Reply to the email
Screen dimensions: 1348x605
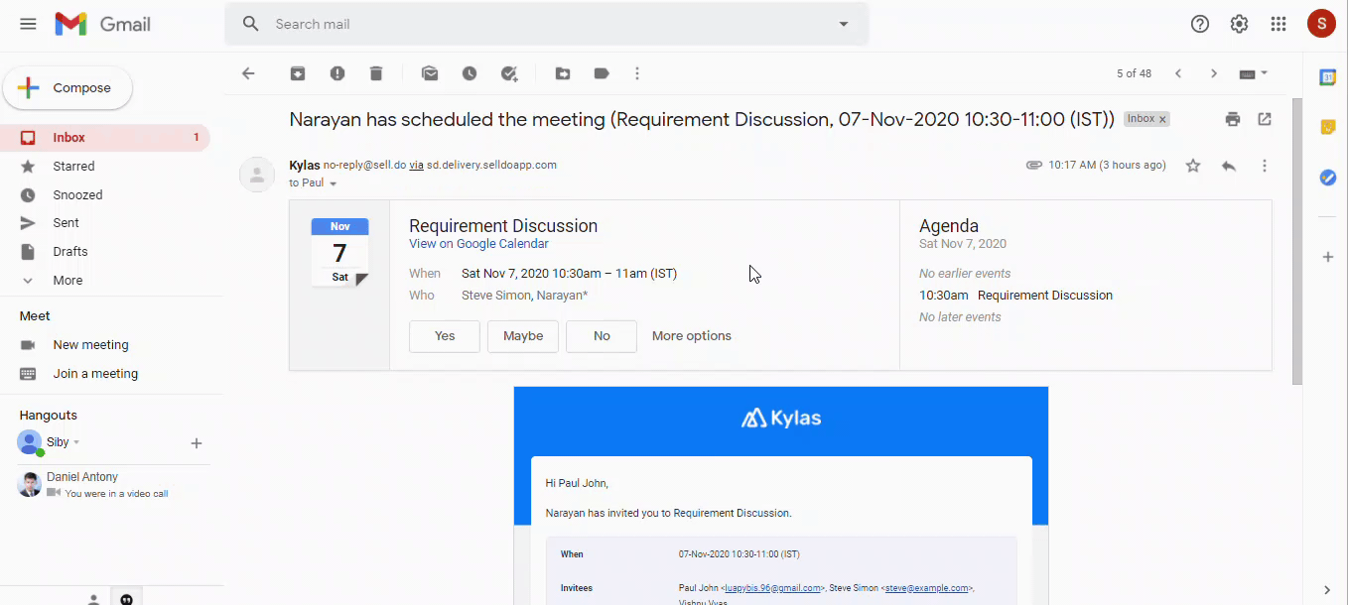coord(1229,166)
